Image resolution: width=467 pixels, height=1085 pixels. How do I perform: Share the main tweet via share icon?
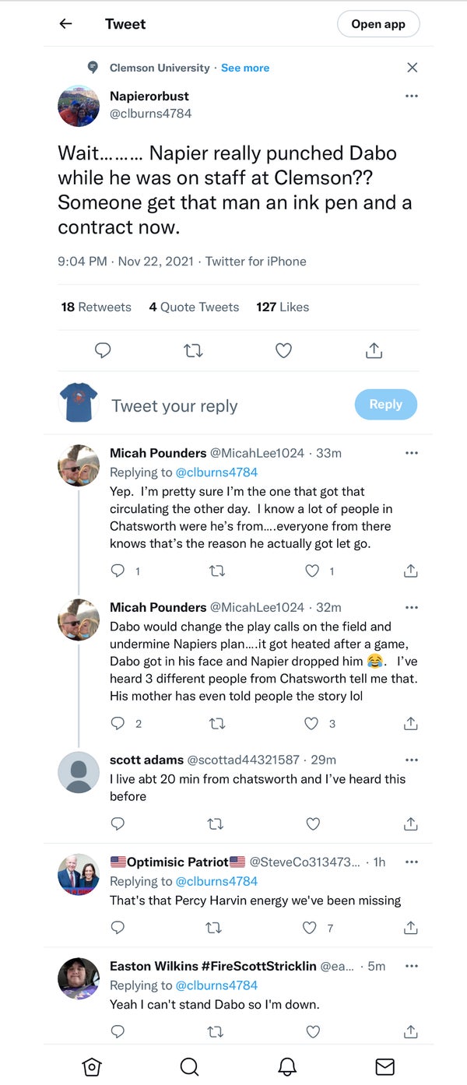point(374,351)
